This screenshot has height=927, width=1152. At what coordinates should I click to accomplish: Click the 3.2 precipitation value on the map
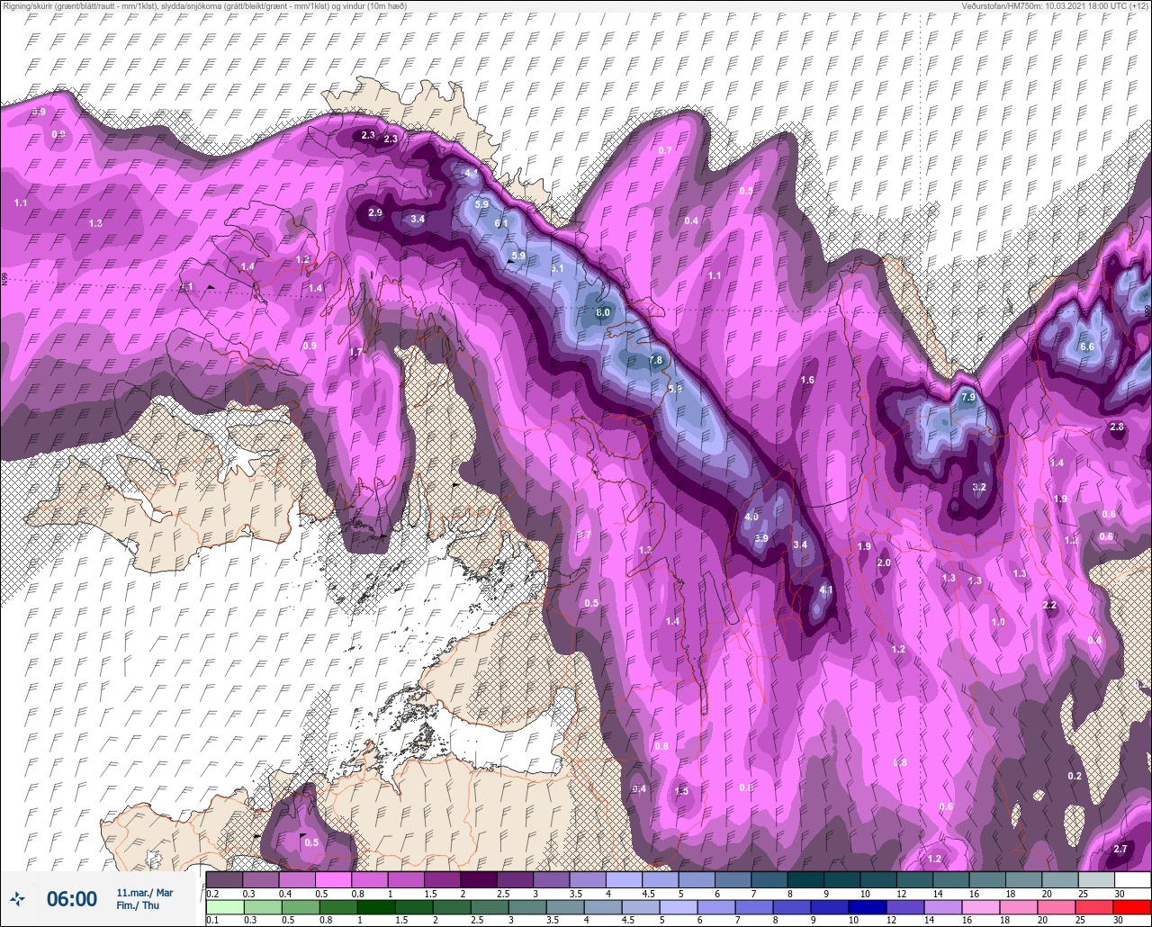coord(980,487)
